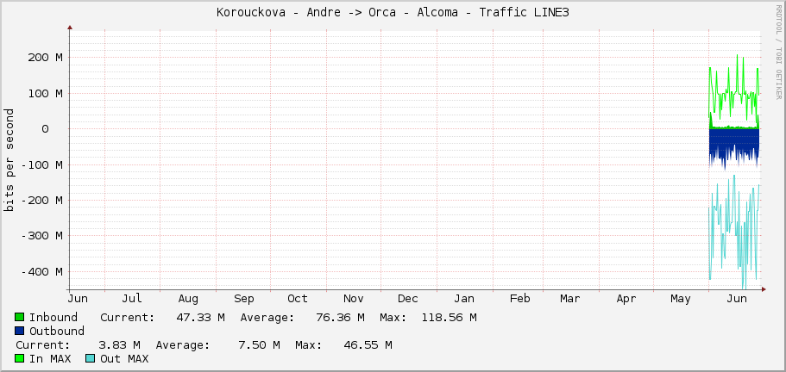Click the 0 y-axis label

pyautogui.click(x=45, y=129)
